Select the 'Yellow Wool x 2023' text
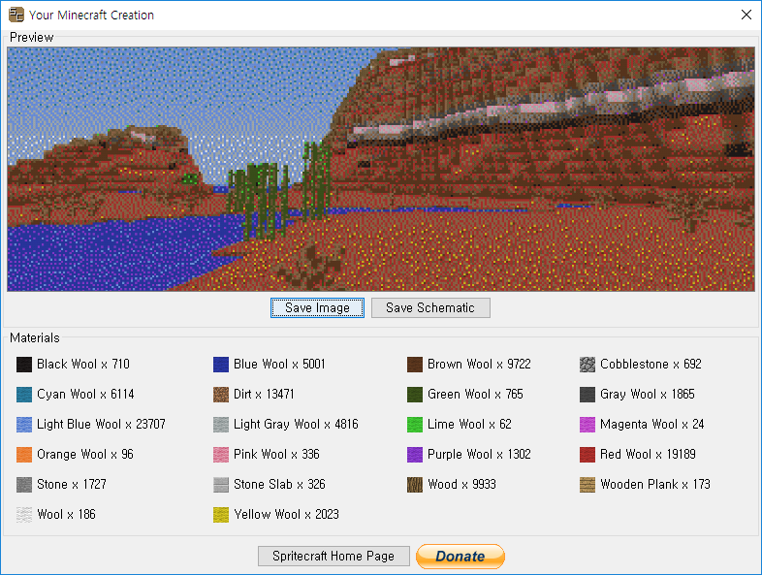The width and height of the screenshot is (762, 575). tap(286, 515)
